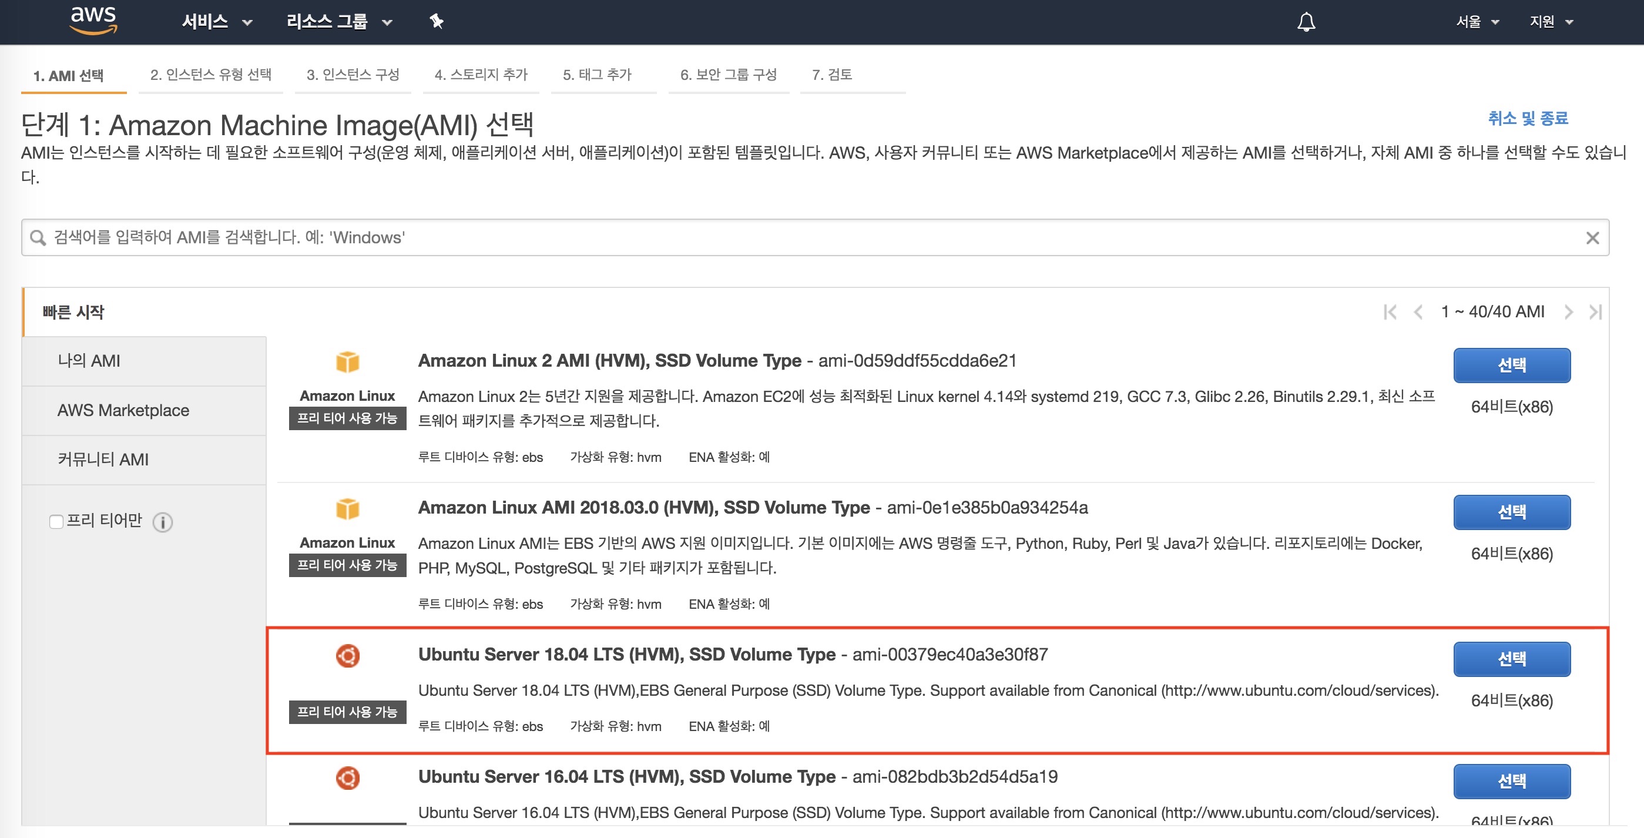
Task: Go to previous page of AMI list
Action: click(x=1418, y=312)
